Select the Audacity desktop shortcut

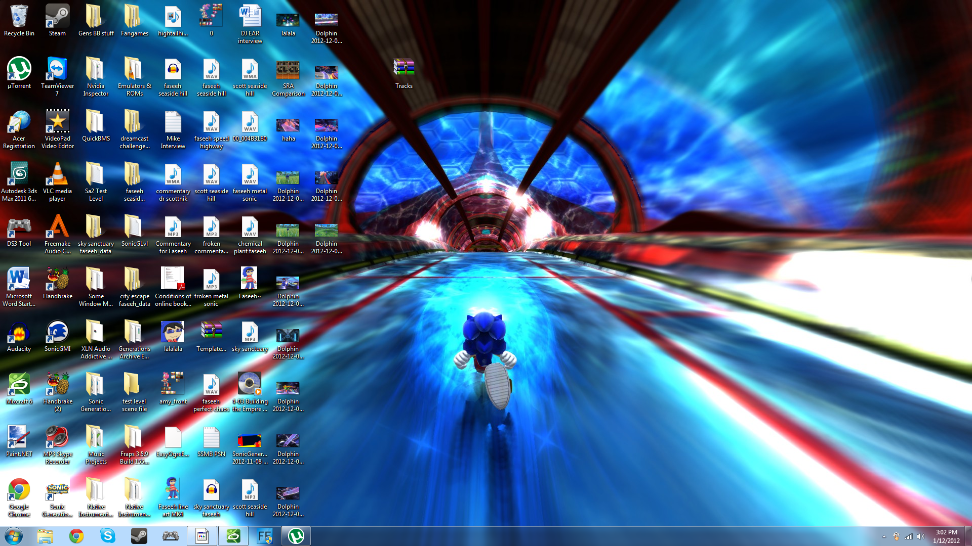pos(19,336)
